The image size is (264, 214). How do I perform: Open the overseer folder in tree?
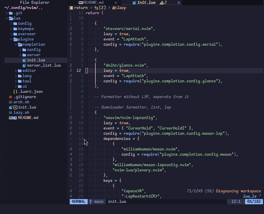[x=27, y=34]
